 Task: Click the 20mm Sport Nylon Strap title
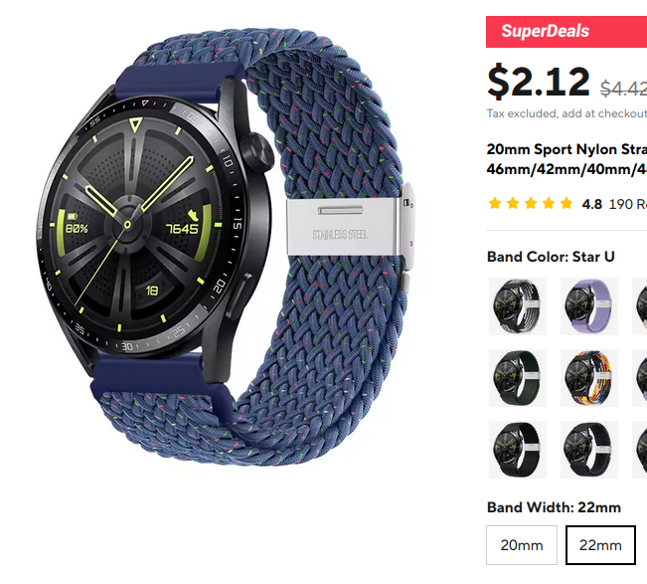point(566,159)
